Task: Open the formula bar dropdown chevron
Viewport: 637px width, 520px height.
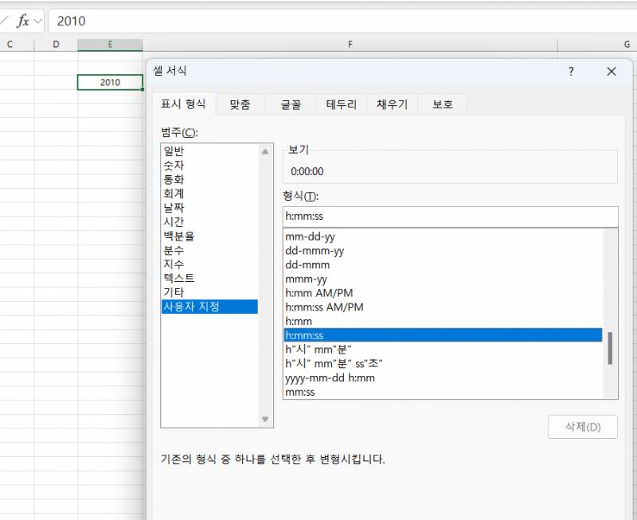Action: (x=37, y=22)
